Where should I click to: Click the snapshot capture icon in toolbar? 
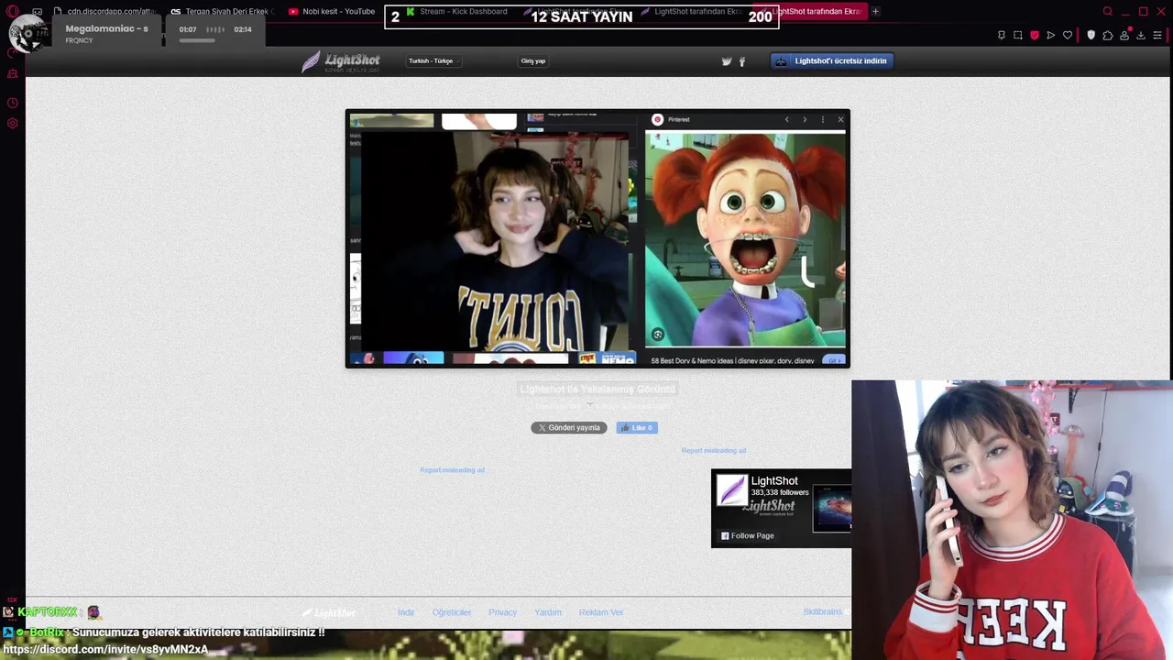click(x=1018, y=35)
